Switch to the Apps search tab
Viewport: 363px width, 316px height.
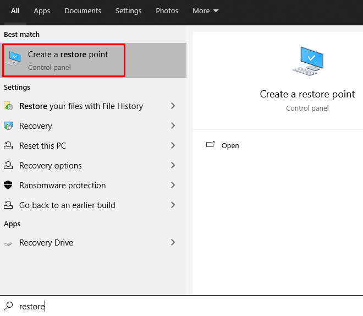[x=42, y=11]
